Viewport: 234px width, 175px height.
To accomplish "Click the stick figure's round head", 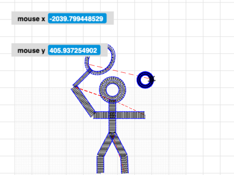I will tap(113, 89).
